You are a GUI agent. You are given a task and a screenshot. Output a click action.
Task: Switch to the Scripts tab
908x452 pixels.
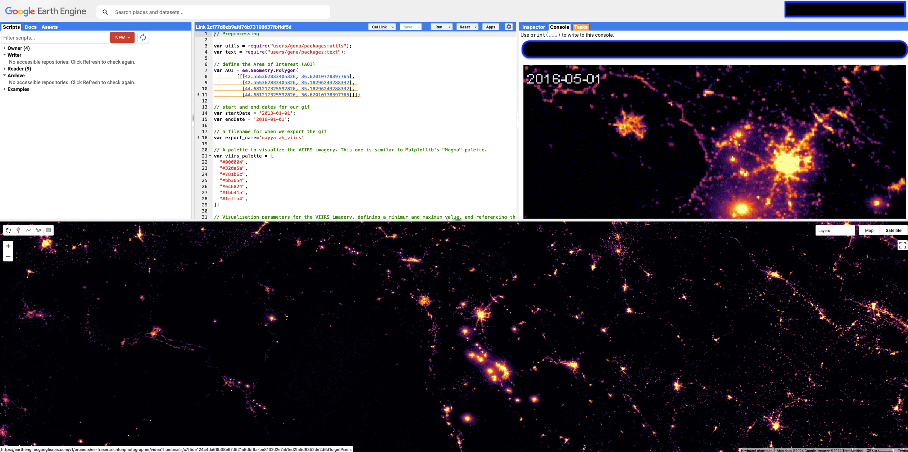coord(11,27)
